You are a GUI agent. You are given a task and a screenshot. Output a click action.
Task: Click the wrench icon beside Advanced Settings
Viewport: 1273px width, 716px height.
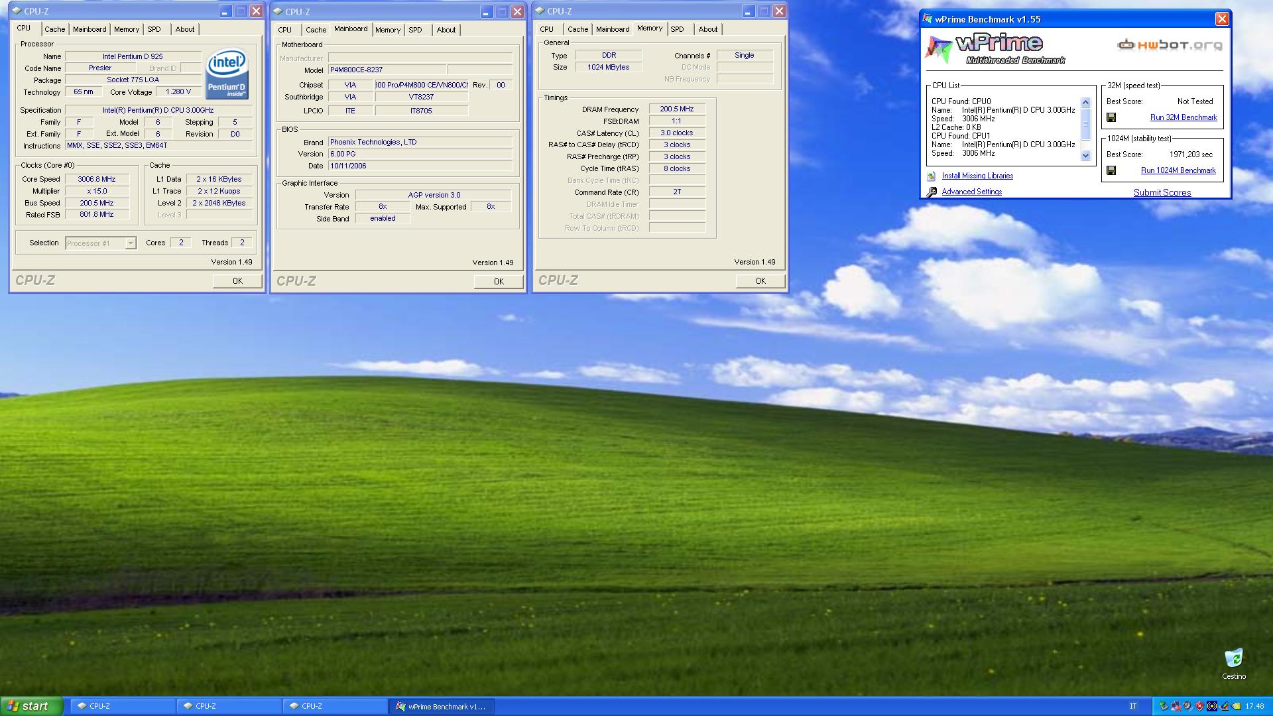(932, 192)
